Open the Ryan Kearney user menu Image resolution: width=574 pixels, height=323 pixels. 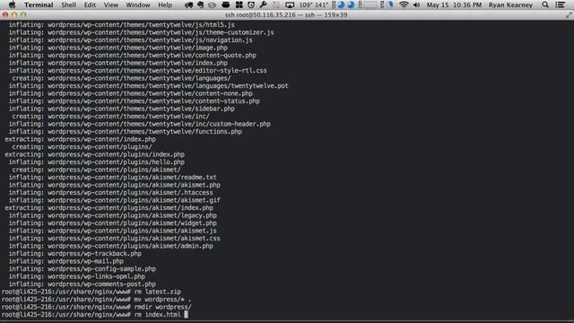510,4
